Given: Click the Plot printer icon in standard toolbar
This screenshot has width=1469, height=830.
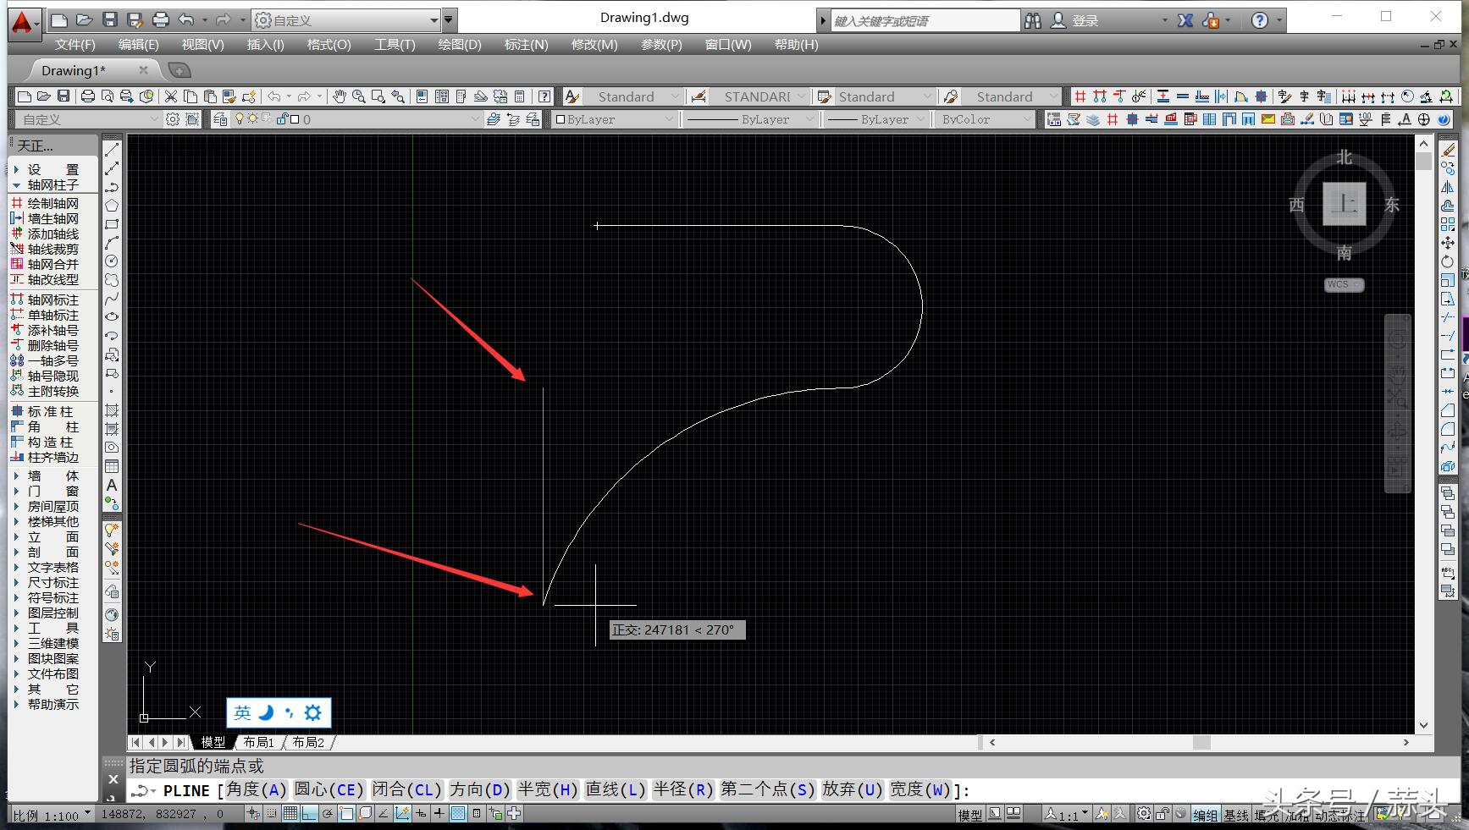Looking at the screenshot, I should point(87,96).
